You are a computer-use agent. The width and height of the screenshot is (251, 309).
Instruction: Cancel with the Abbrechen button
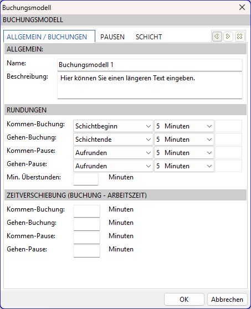click(x=227, y=300)
